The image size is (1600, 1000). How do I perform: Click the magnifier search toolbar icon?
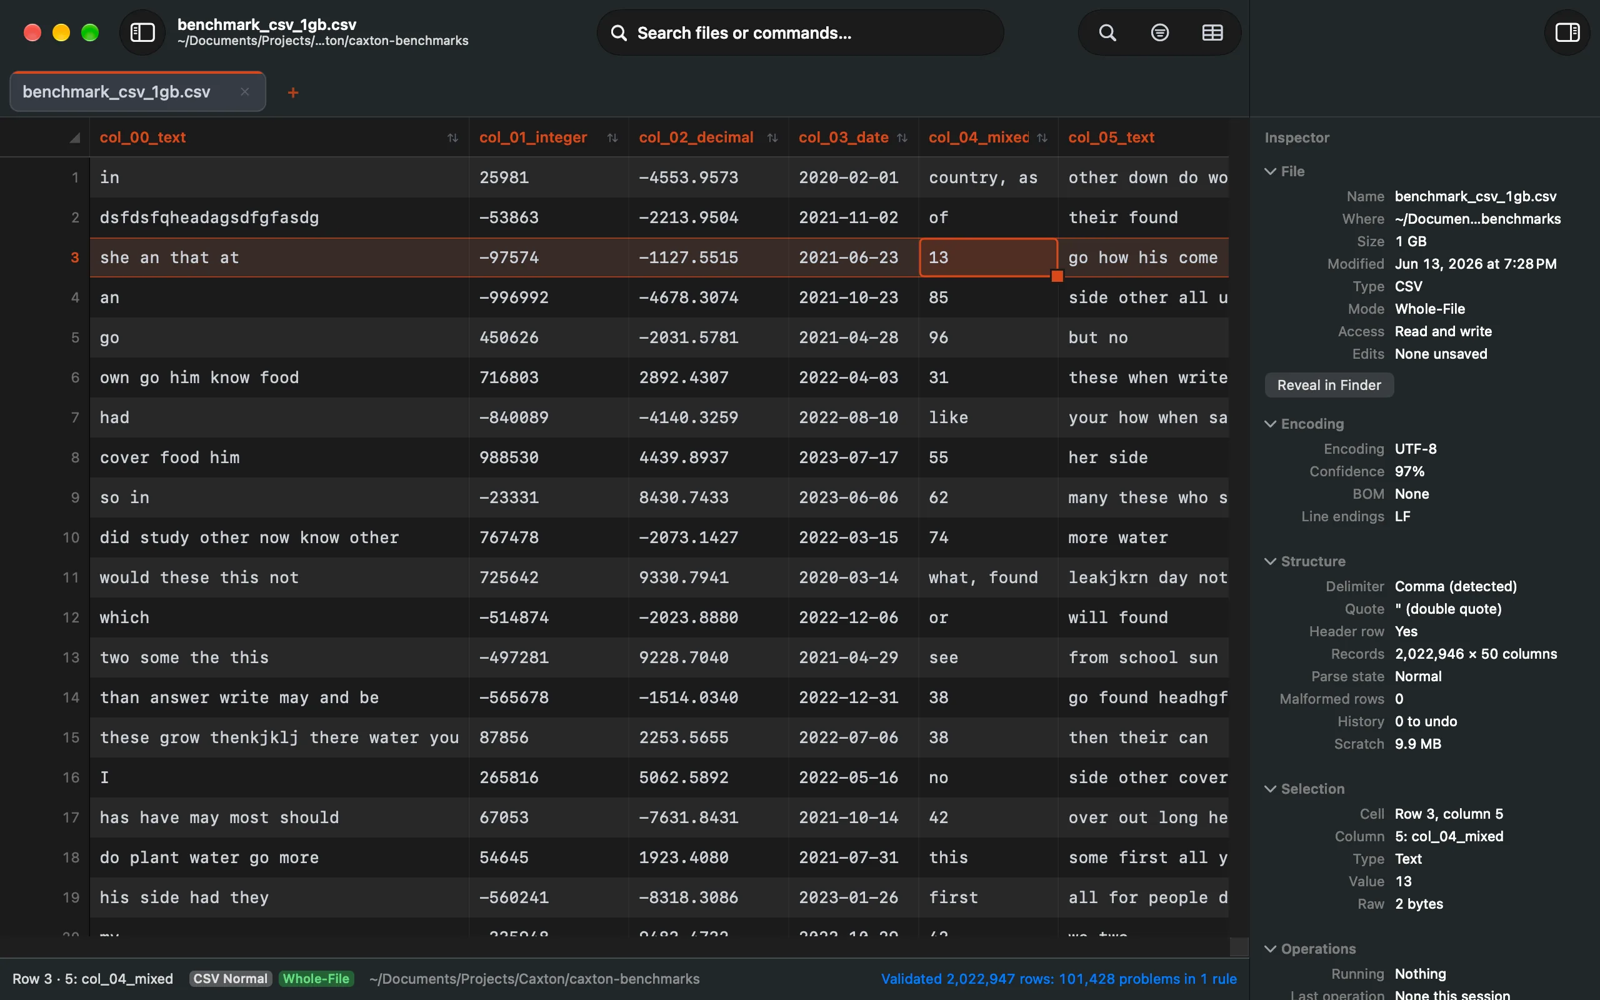[1107, 32]
